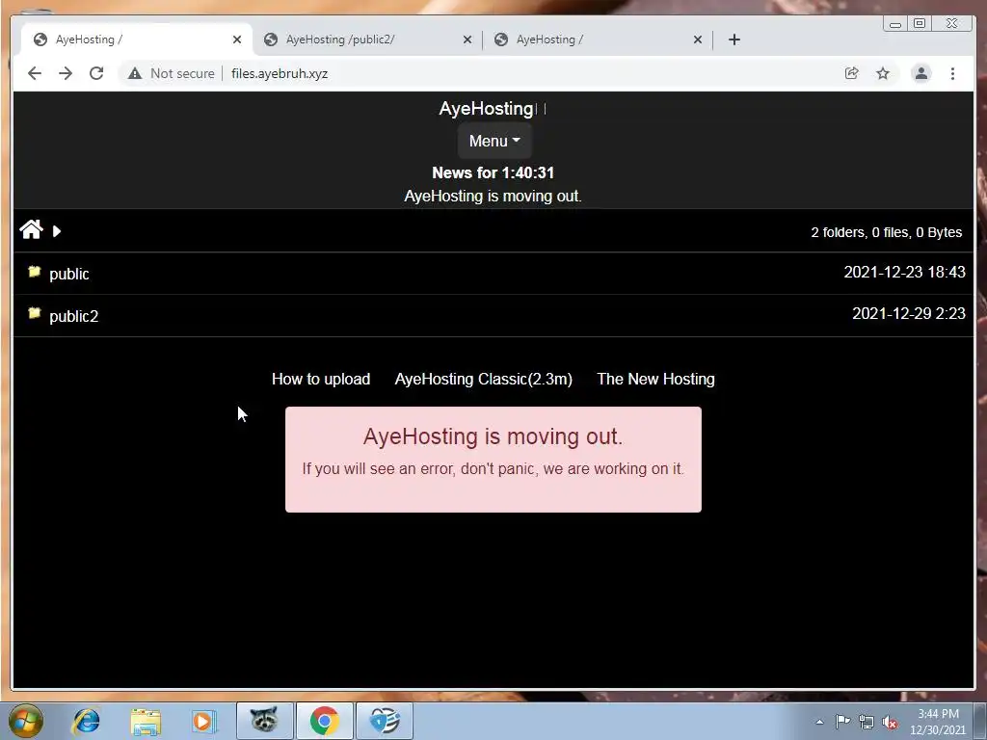Click the folder icon beside public
The image size is (987, 740).
[35, 271]
